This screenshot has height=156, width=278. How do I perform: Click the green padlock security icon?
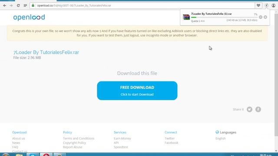[33, 6]
